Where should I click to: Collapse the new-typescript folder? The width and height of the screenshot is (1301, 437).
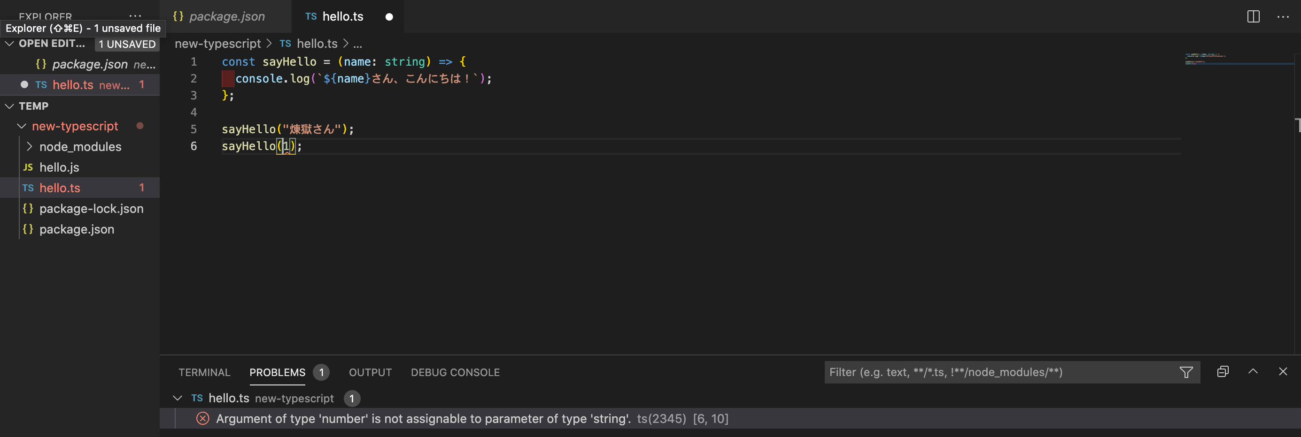coord(22,126)
